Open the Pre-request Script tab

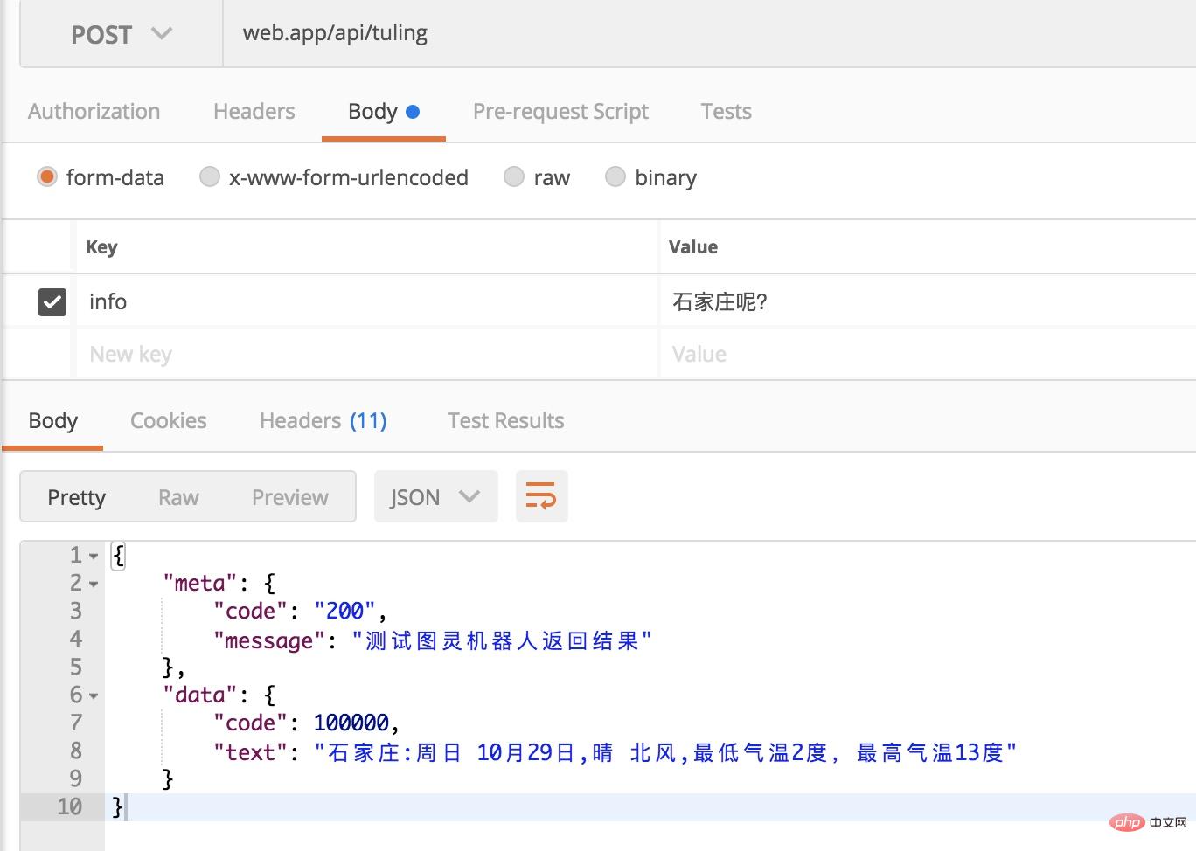(x=560, y=112)
